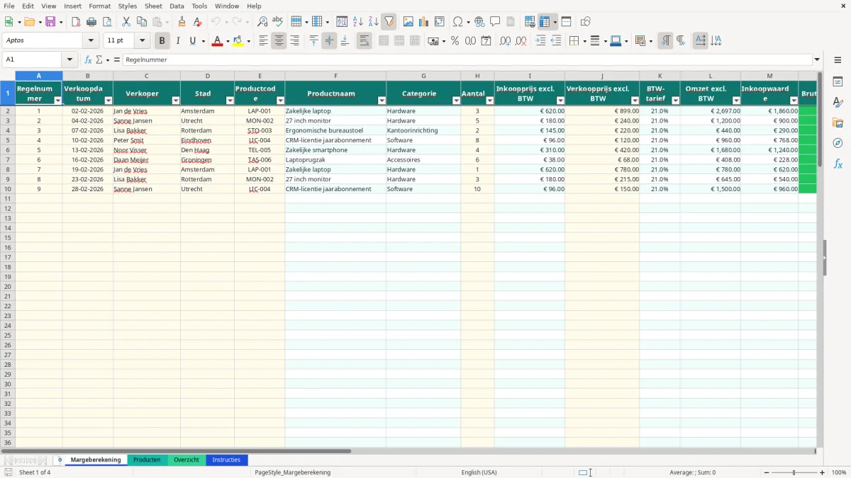
Task: Apply the red font color swatch
Action: [217, 41]
